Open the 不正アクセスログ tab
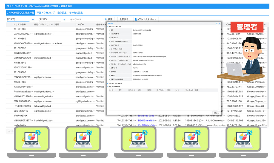The image size is (274, 163). coord(45,13)
